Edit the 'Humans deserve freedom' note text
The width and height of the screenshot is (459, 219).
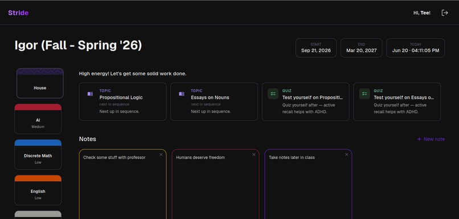pos(200,158)
